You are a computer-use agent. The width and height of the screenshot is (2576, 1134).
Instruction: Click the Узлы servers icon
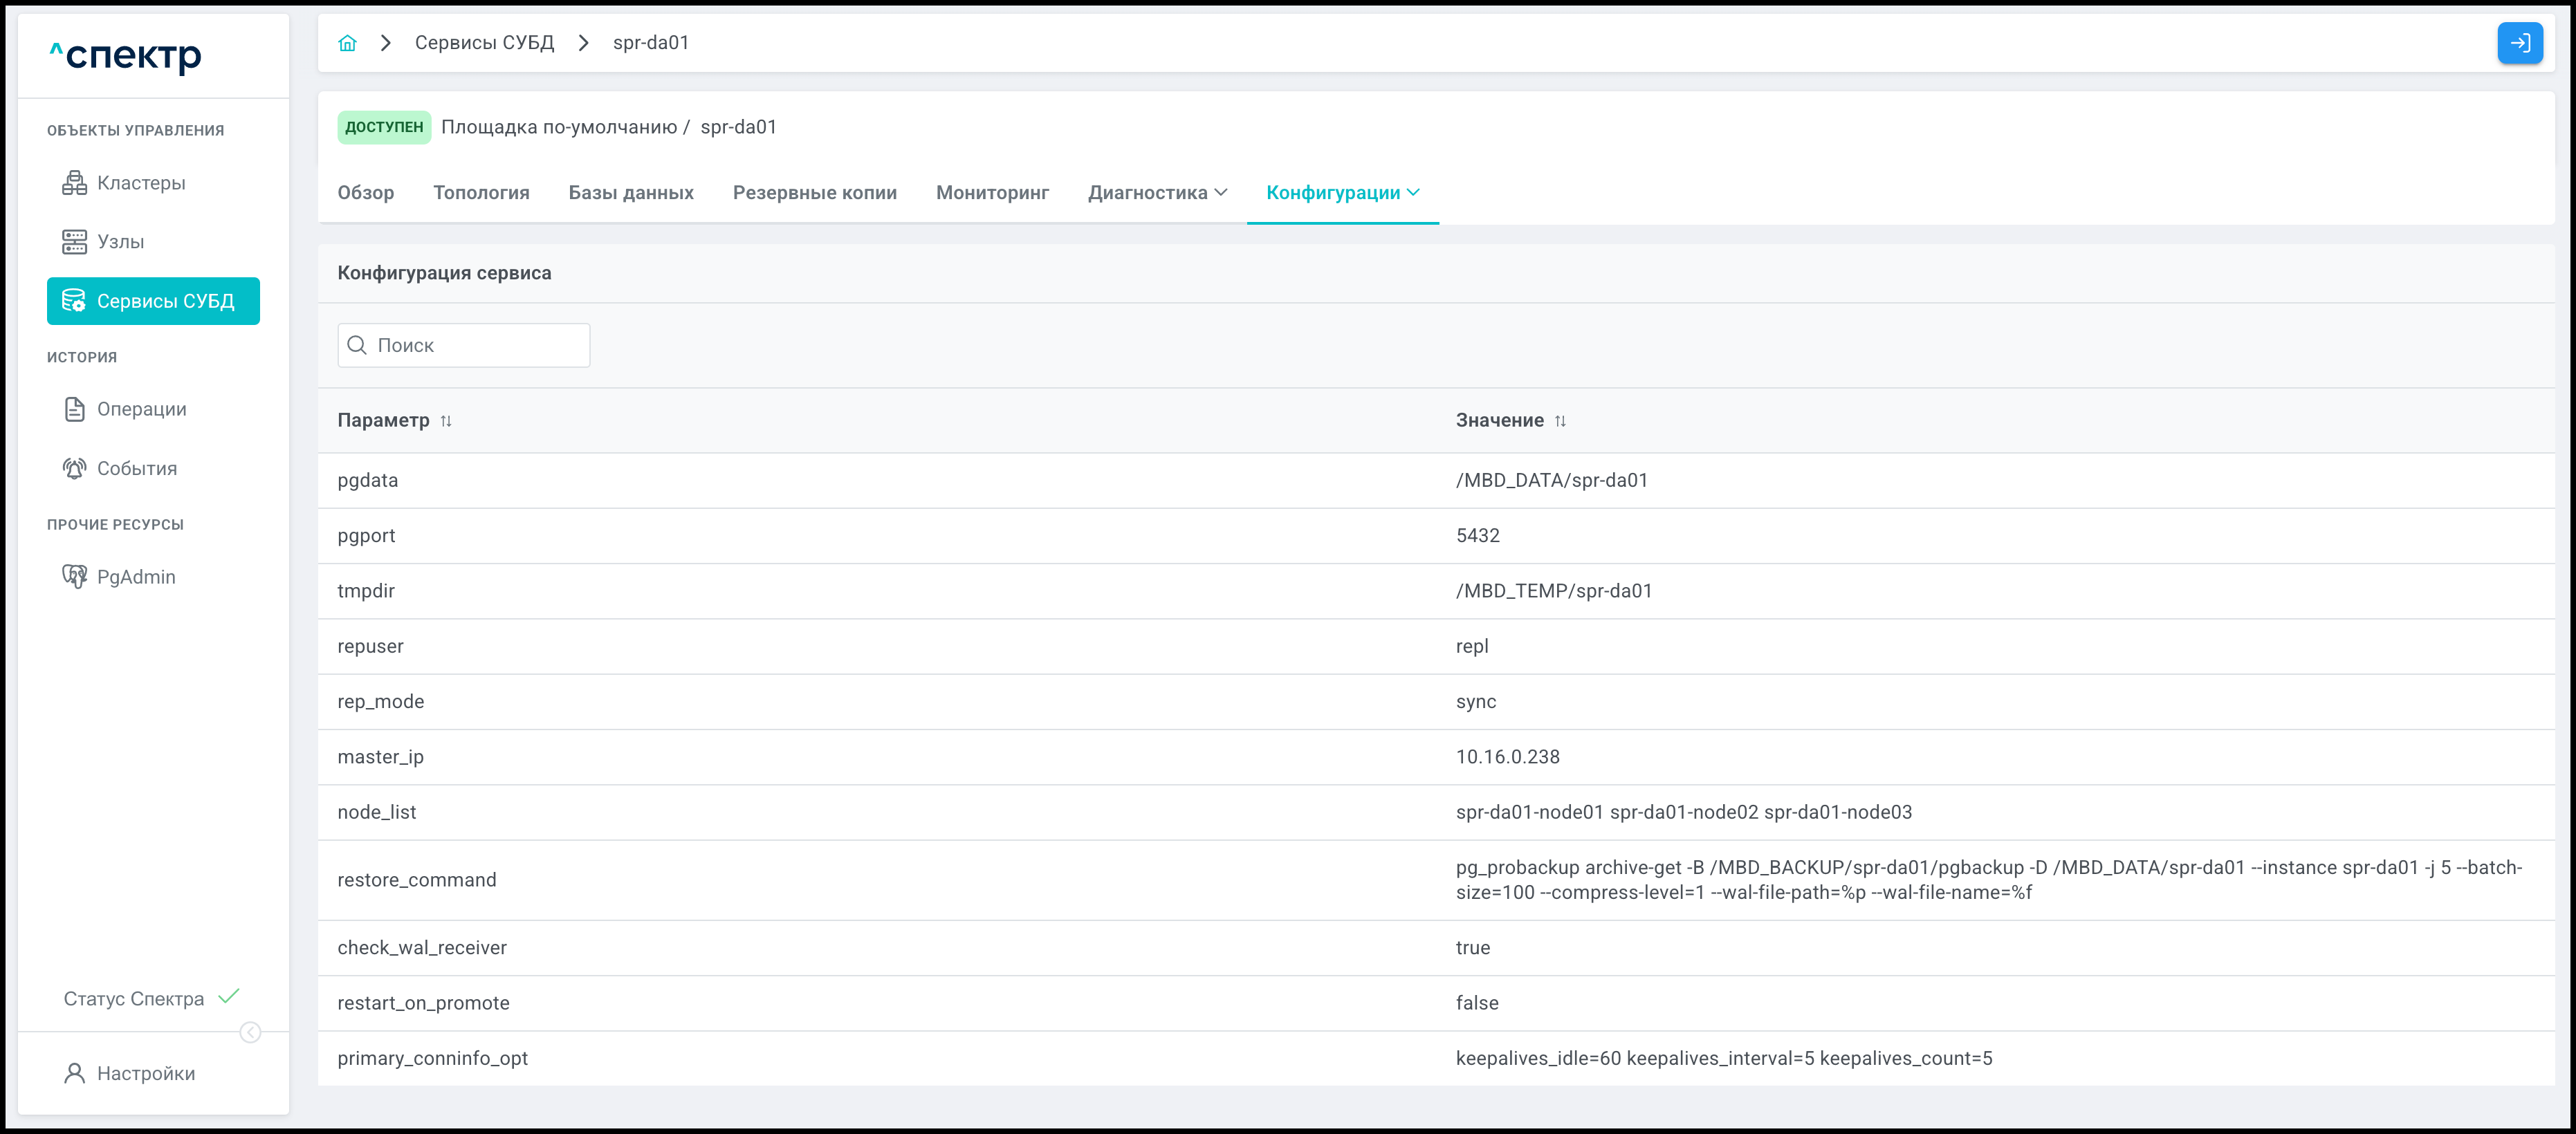point(74,242)
